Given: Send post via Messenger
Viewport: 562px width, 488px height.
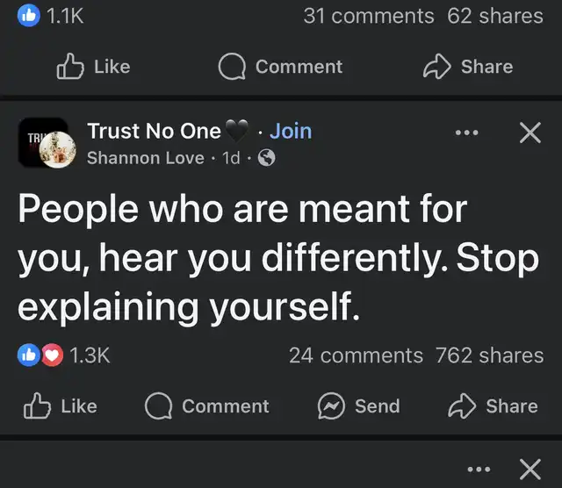Looking at the screenshot, I should pos(358,405).
